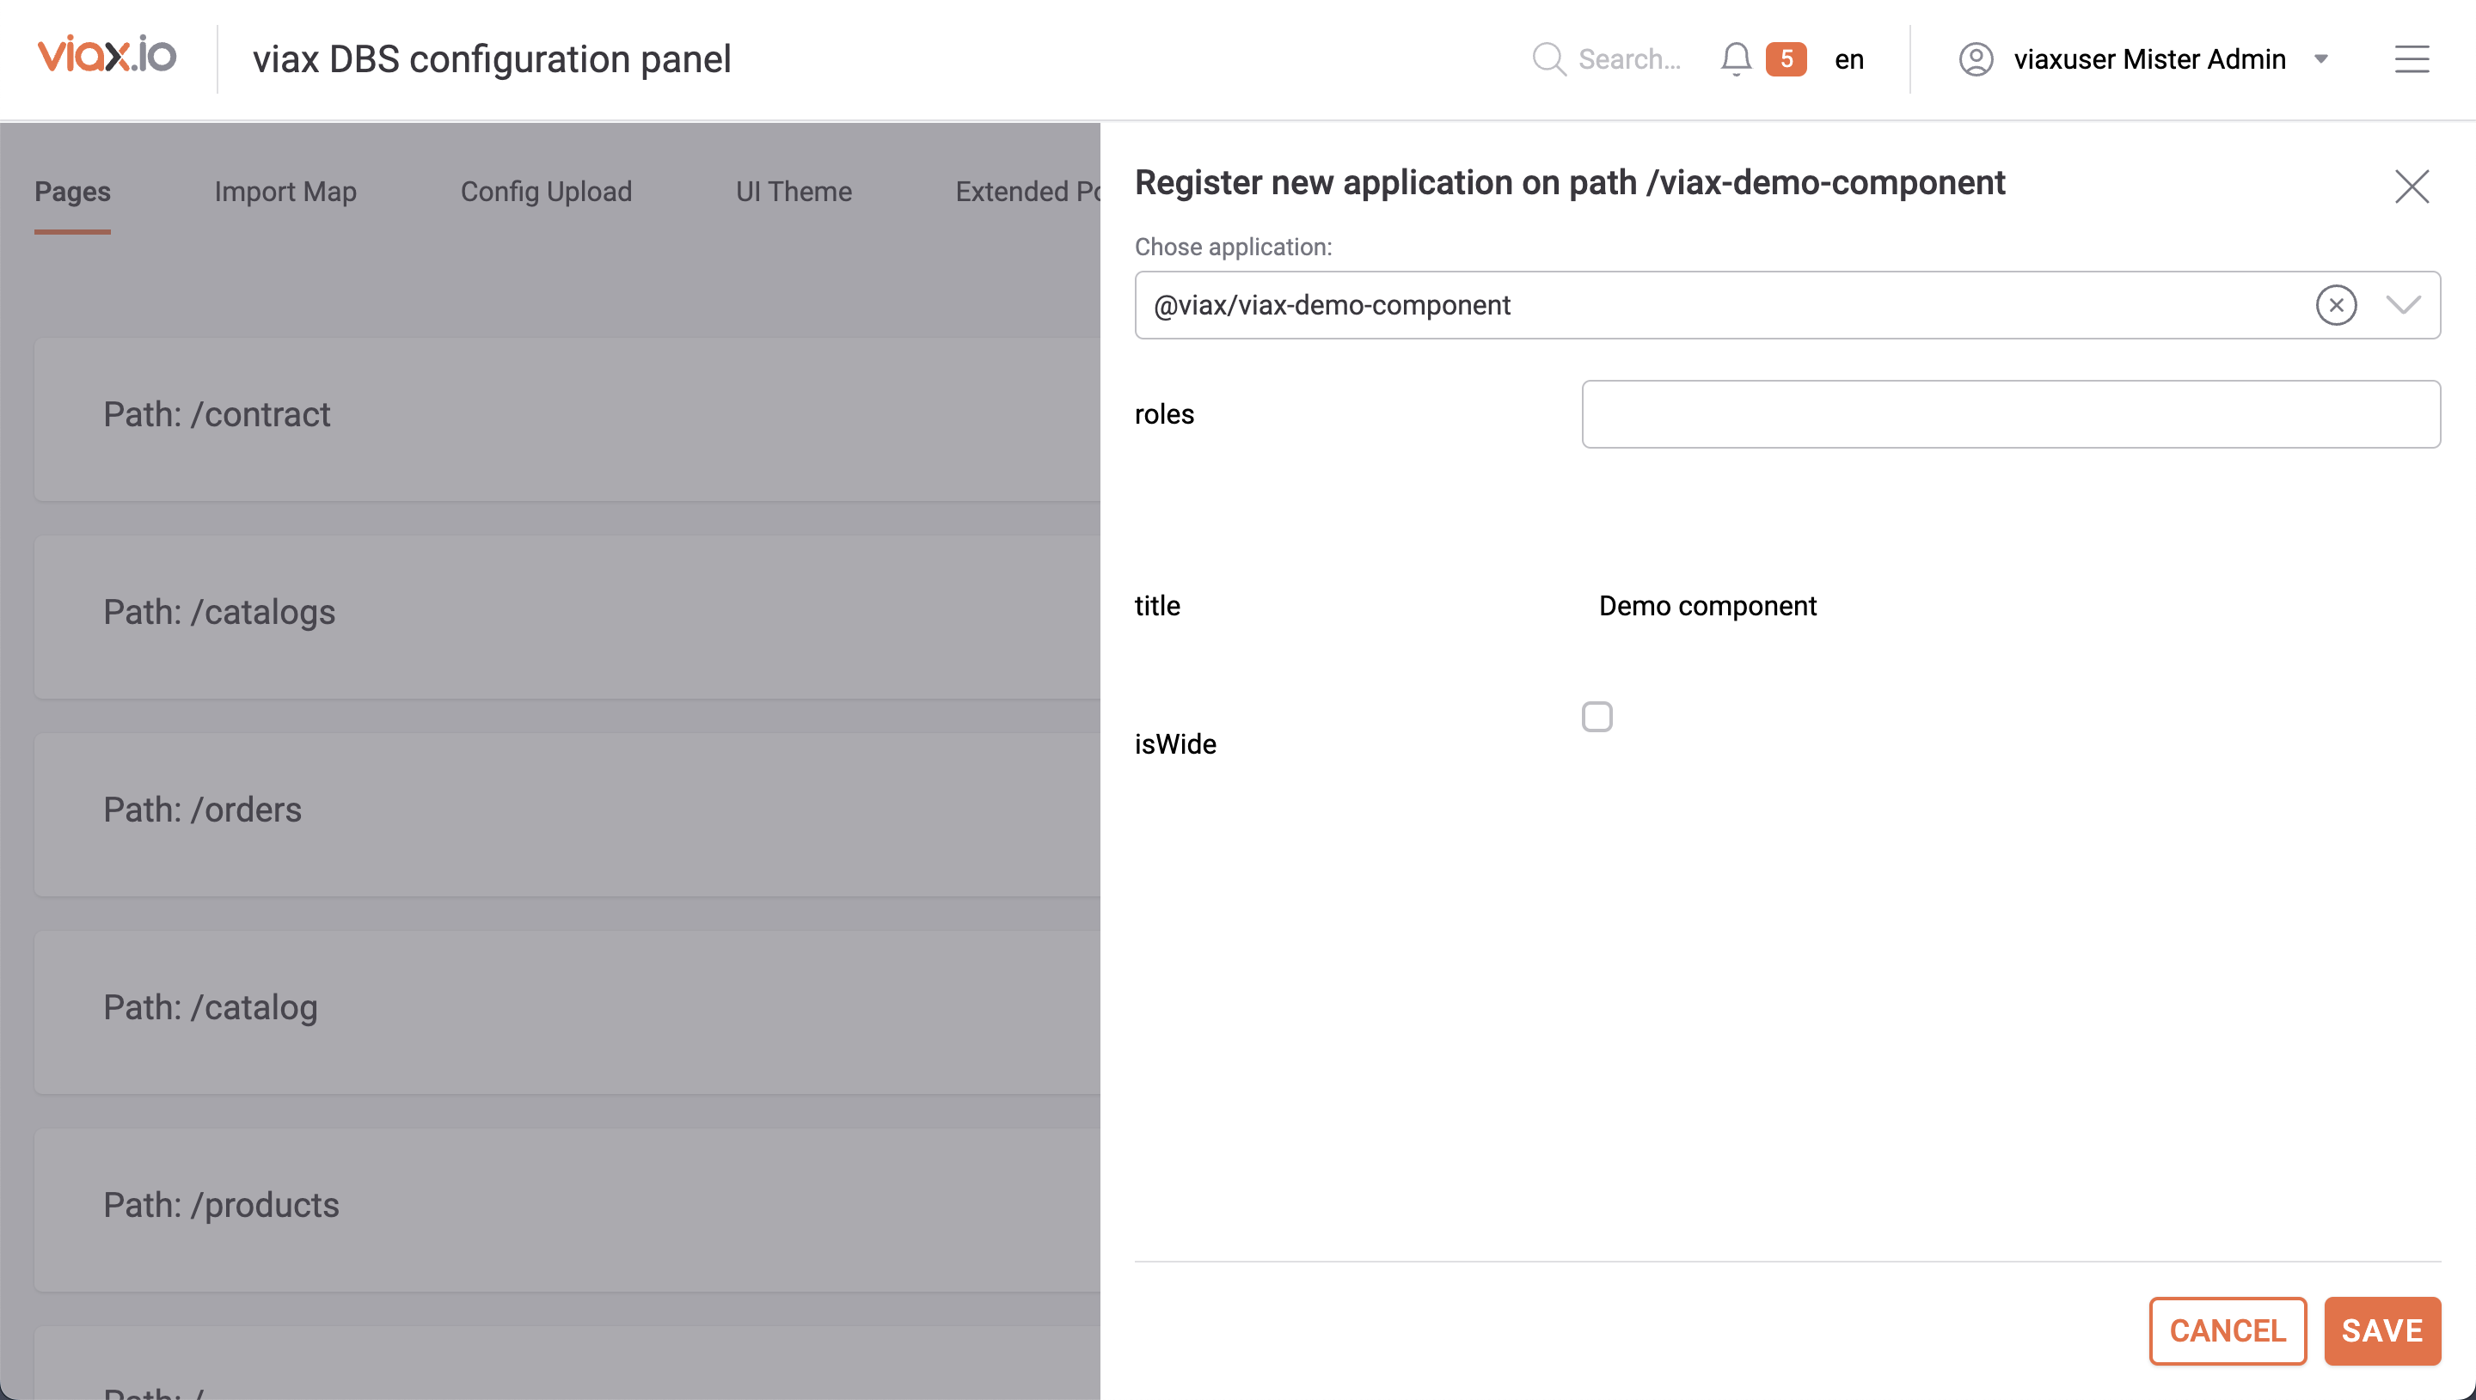Switch to the Extended tab
Image resolution: width=2476 pixels, height=1400 pixels.
coord(1027,192)
